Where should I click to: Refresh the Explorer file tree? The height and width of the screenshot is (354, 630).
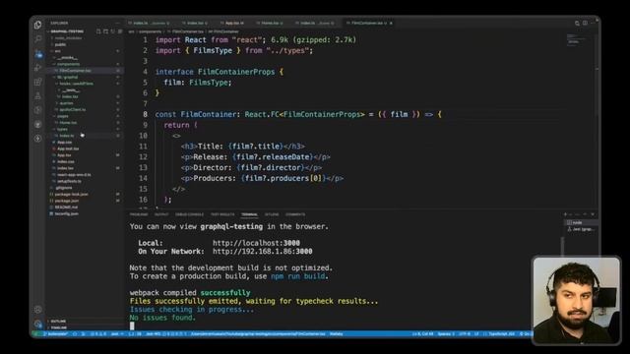point(113,31)
